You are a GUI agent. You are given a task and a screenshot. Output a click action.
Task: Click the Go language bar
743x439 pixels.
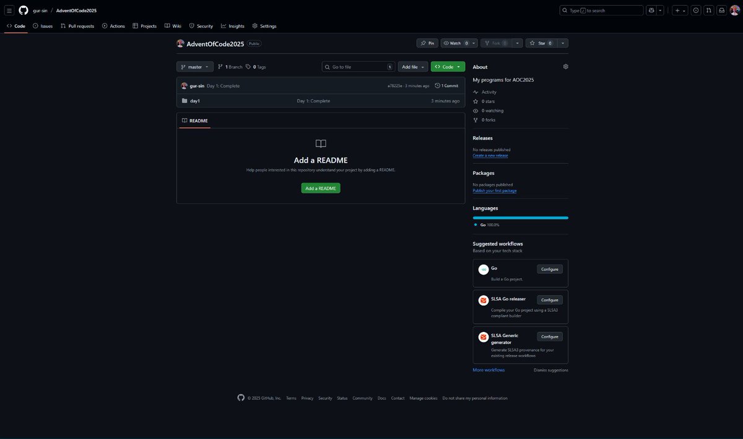[521, 218]
